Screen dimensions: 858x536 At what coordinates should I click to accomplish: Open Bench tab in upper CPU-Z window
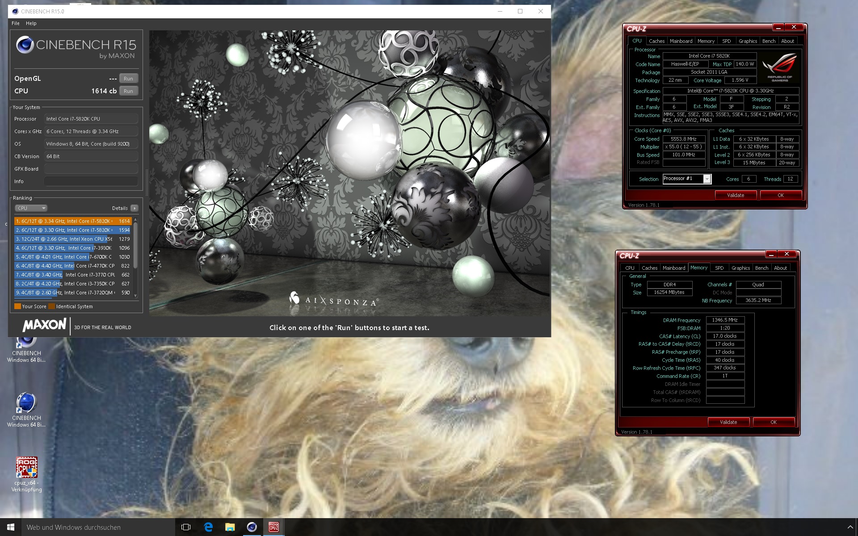pyautogui.click(x=769, y=41)
